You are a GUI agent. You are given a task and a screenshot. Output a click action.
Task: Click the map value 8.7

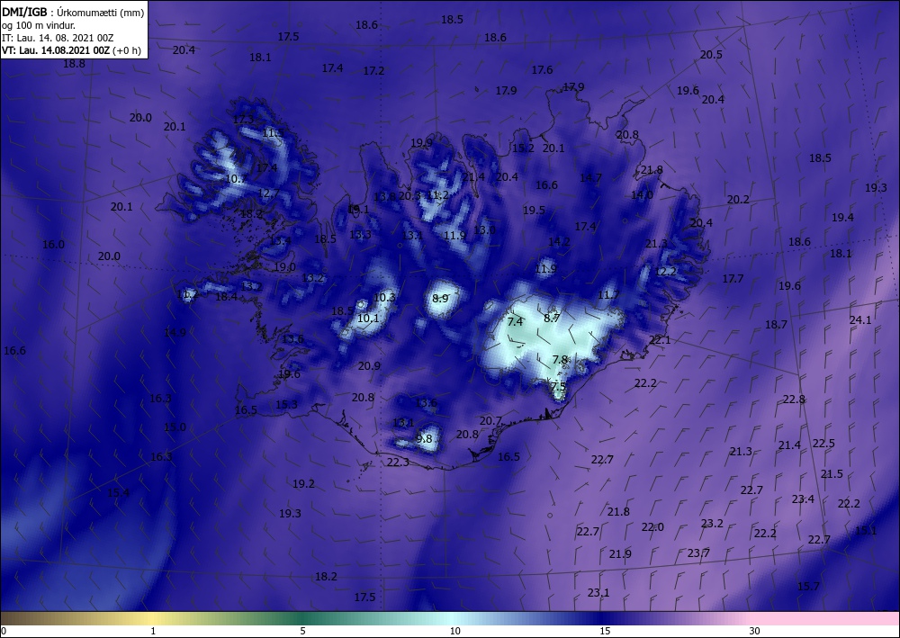tap(552, 318)
